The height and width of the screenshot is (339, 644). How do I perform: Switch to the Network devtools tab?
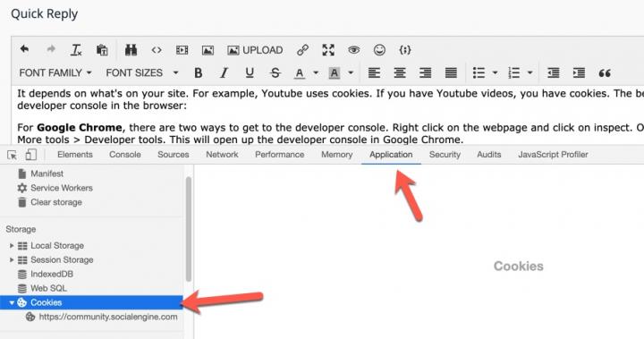click(222, 155)
